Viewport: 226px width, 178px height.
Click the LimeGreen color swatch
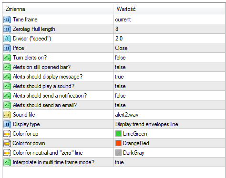click(x=118, y=134)
